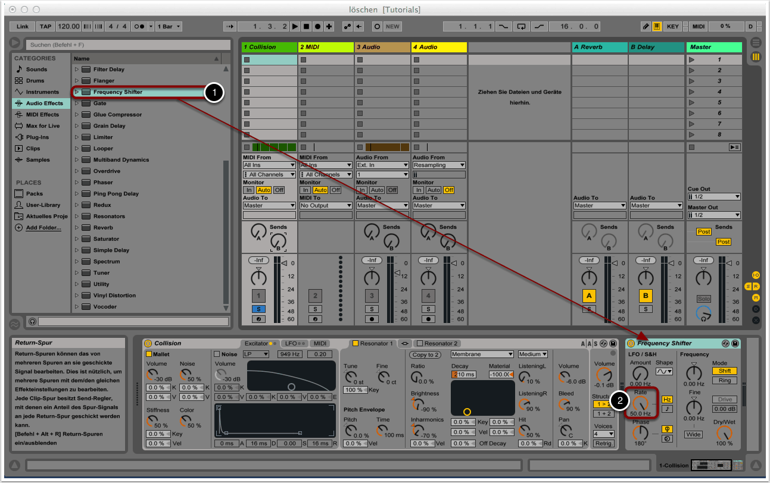The image size is (770, 483).
Task: Toggle the metronome button
Action: tap(141, 27)
